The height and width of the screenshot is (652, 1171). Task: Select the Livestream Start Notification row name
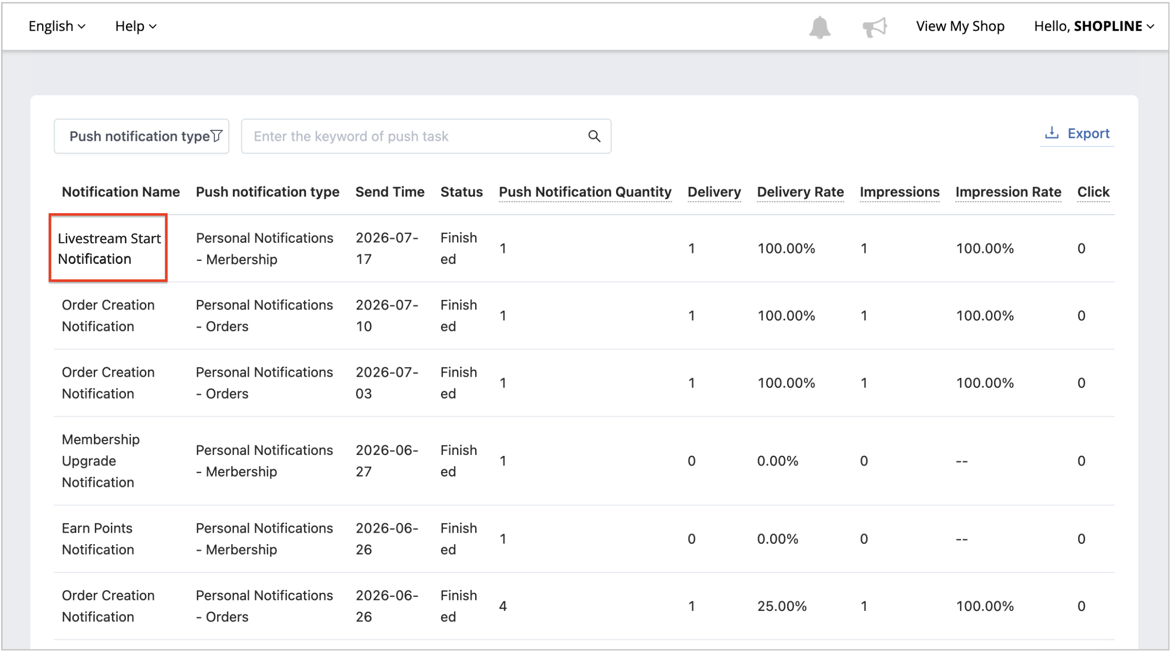tap(109, 249)
